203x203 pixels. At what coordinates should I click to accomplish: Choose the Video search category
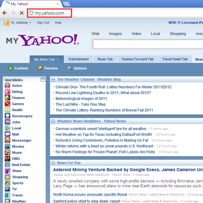[x=136, y=34]
